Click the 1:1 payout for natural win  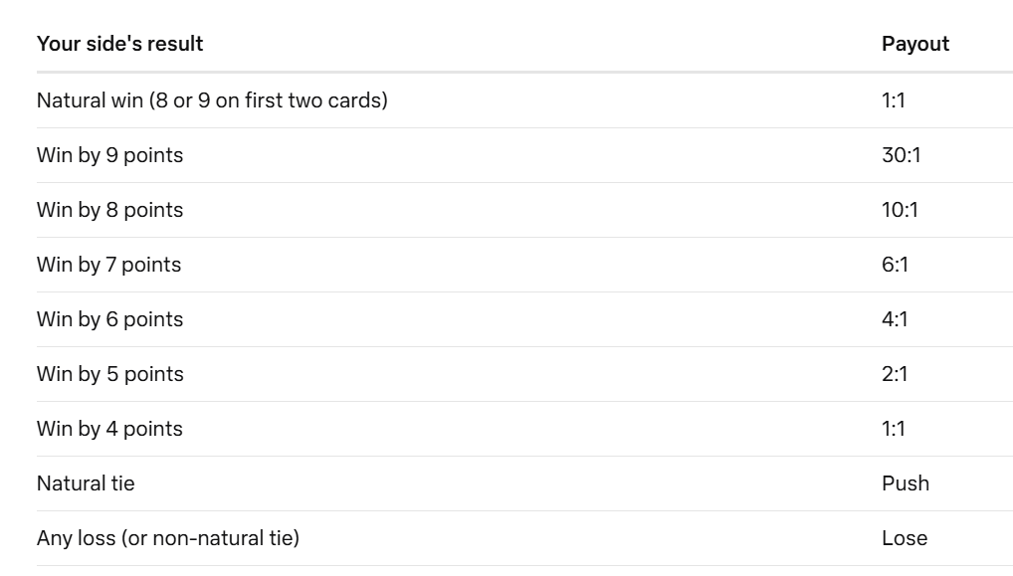(894, 100)
